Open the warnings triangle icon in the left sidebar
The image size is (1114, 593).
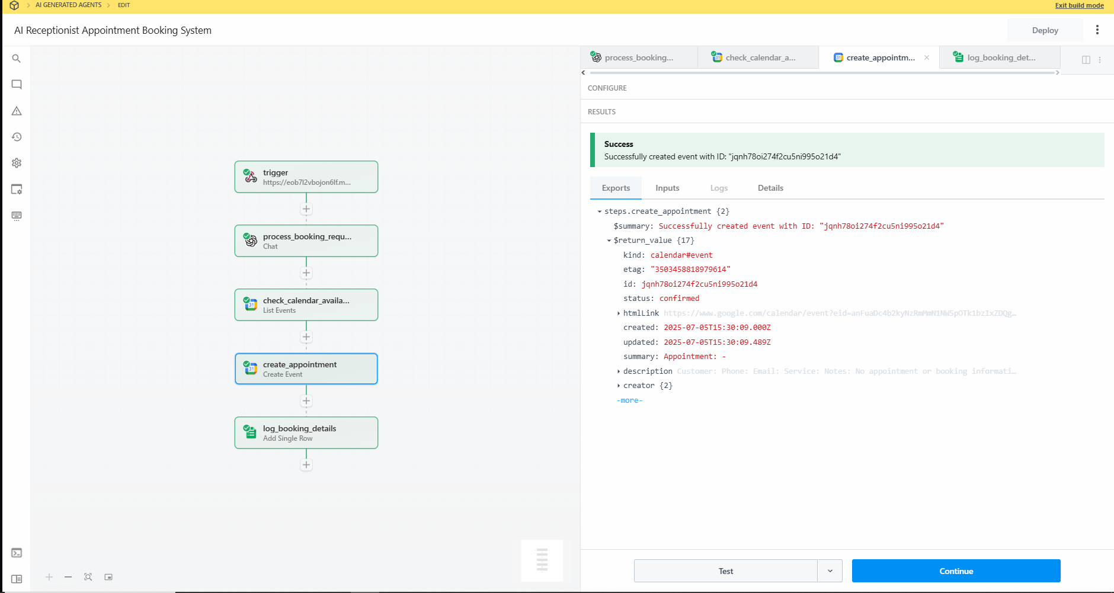pyautogui.click(x=17, y=111)
